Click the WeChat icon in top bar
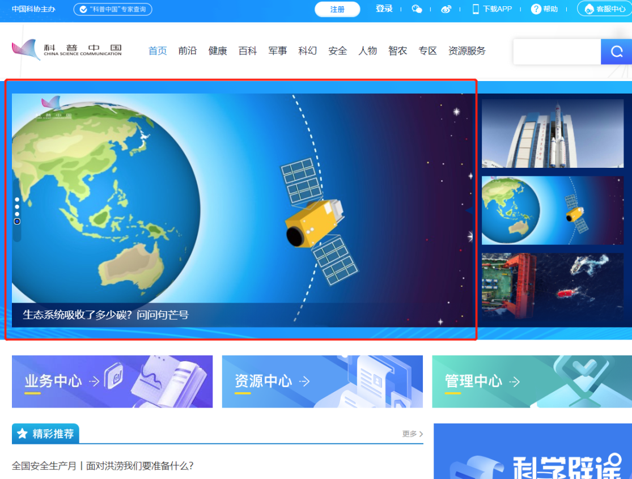Image resolution: width=632 pixels, height=479 pixels. pyautogui.click(x=417, y=9)
